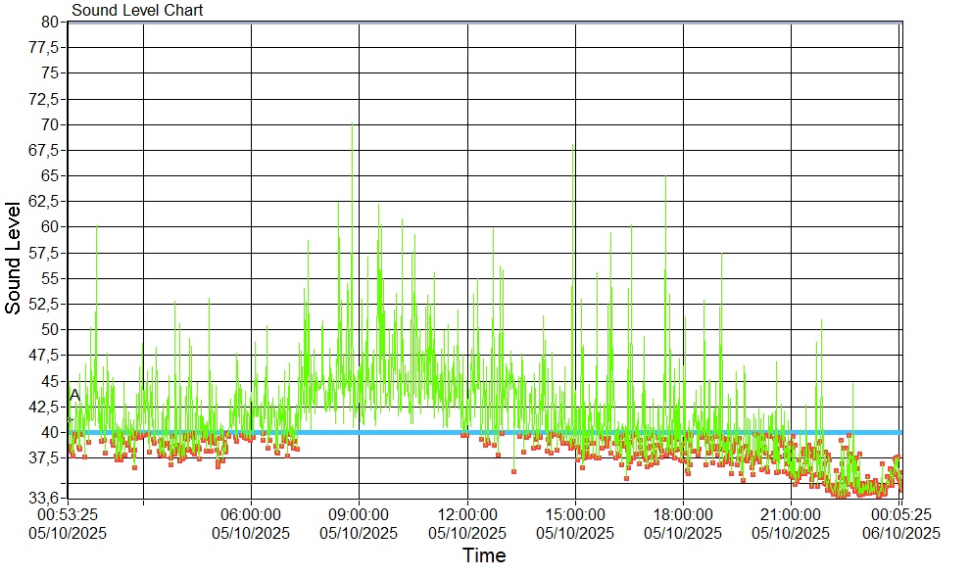This screenshot has width=970, height=576.
Task: Click the 12:00:00 time axis label
Action: [x=467, y=514]
